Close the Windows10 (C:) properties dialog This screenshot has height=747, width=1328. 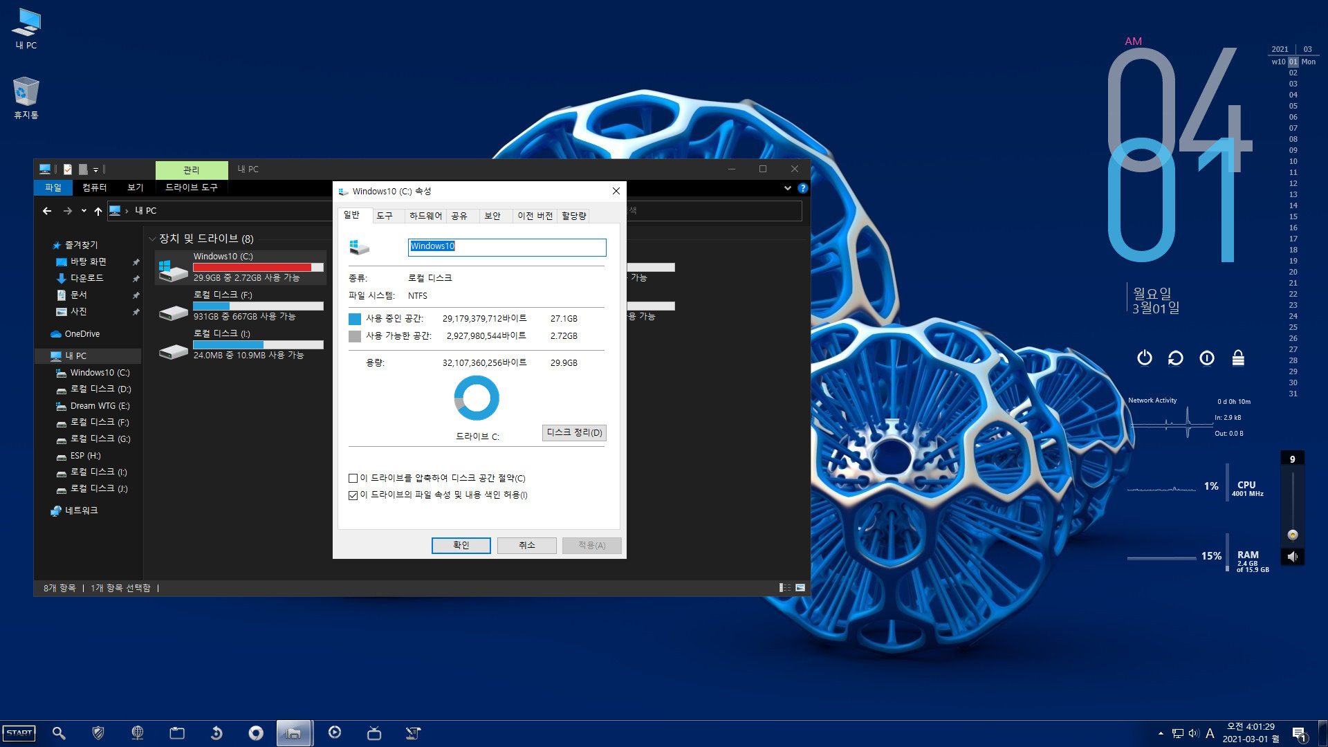click(616, 191)
